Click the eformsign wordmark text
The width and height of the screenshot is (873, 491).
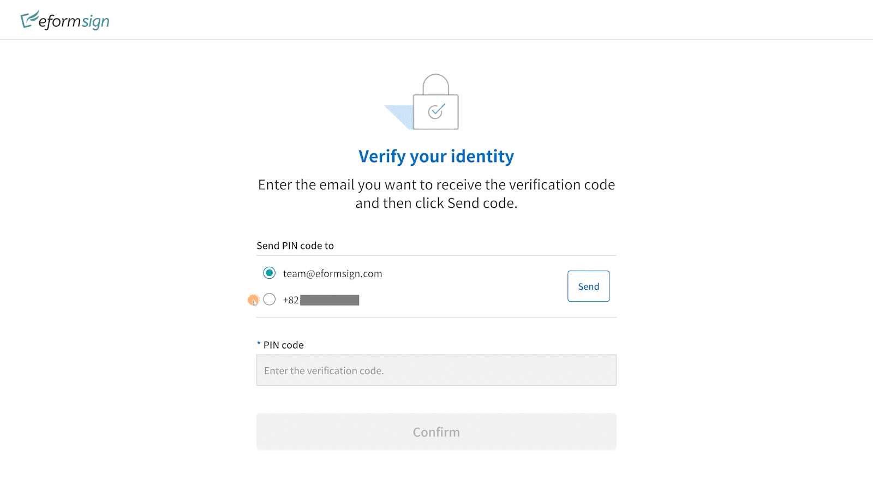click(x=74, y=22)
